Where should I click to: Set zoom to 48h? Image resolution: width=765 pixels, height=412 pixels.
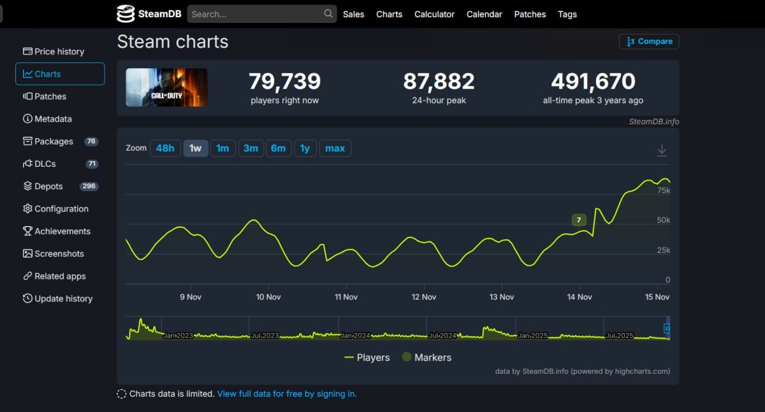(x=165, y=148)
